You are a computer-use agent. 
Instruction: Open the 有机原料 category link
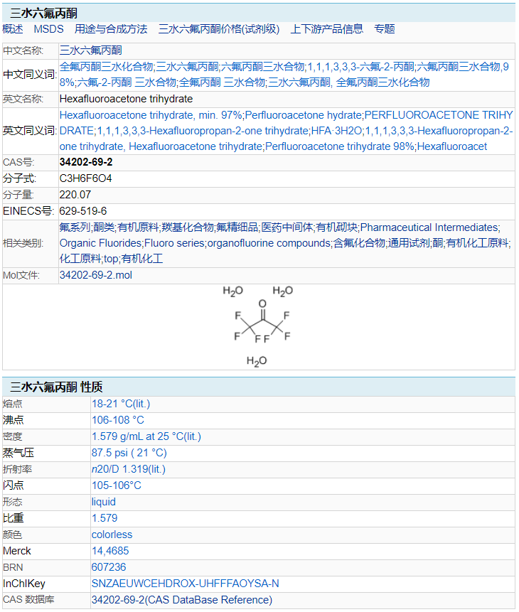pos(138,227)
